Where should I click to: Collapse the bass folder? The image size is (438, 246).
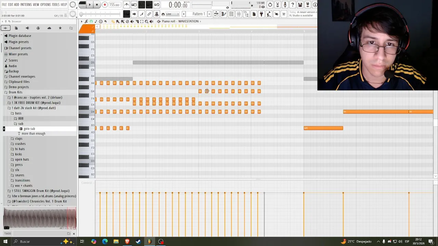pyautogui.click(x=18, y=113)
